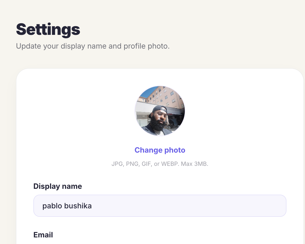Open the Change photo link
Viewport: 305px width, 244px height.
tap(160, 150)
